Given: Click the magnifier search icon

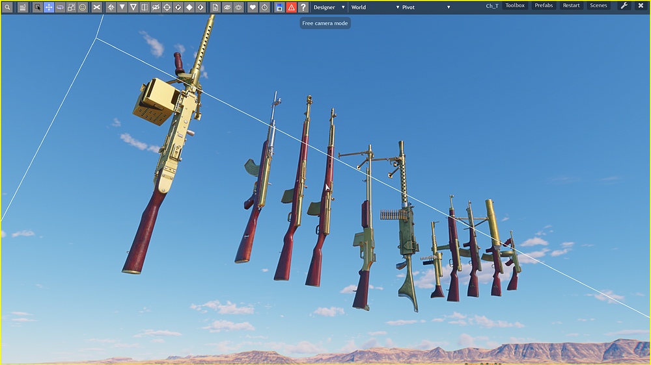Looking at the screenshot, I should (7, 7).
